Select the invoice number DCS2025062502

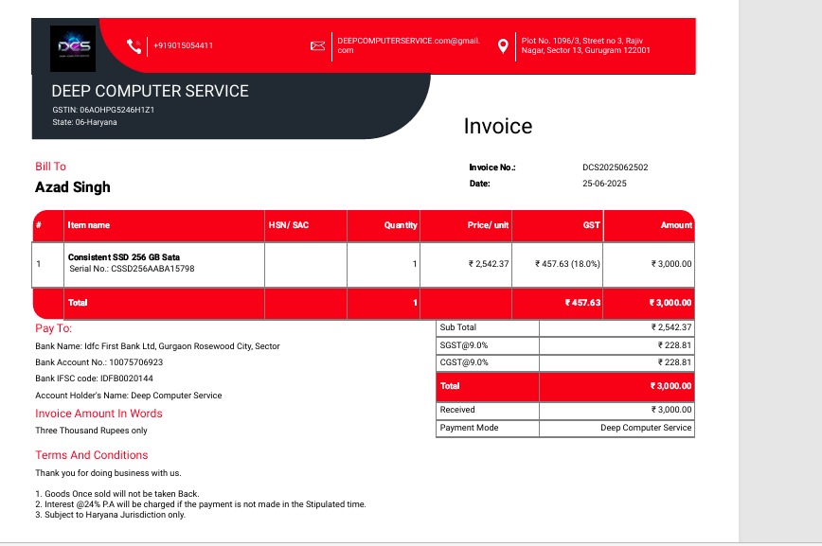pyautogui.click(x=615, y=167)
